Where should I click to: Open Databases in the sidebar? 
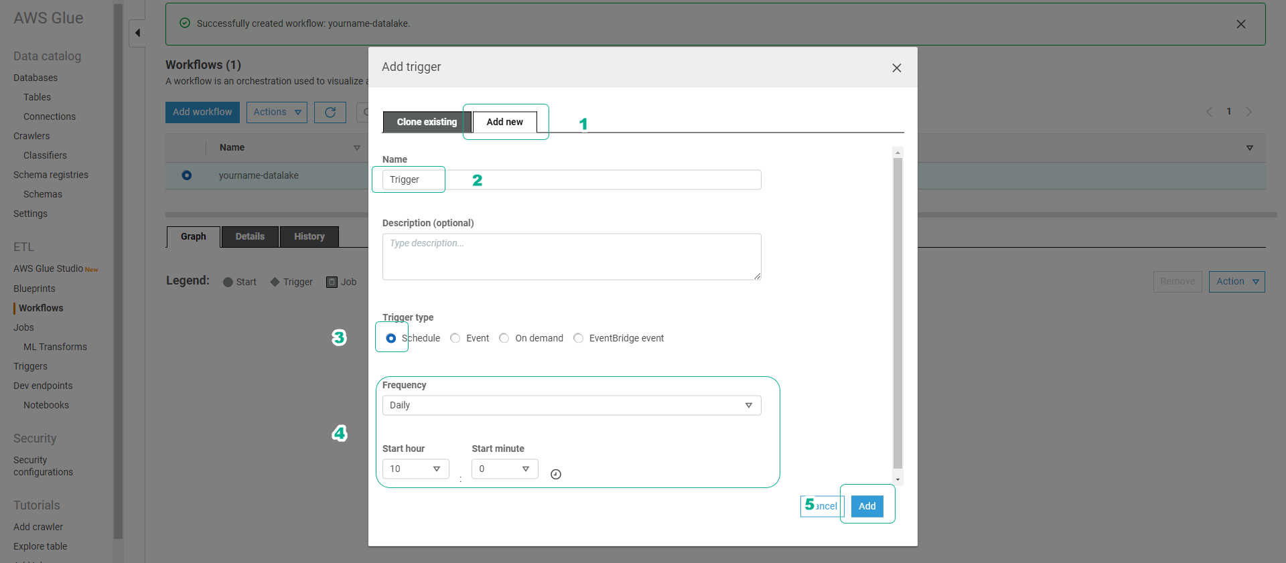[x=35, y=78]
